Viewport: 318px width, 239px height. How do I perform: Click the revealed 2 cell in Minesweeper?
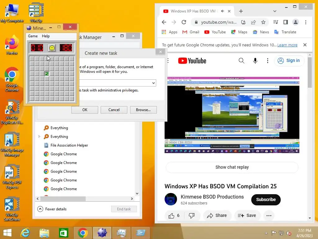[47, 74]
